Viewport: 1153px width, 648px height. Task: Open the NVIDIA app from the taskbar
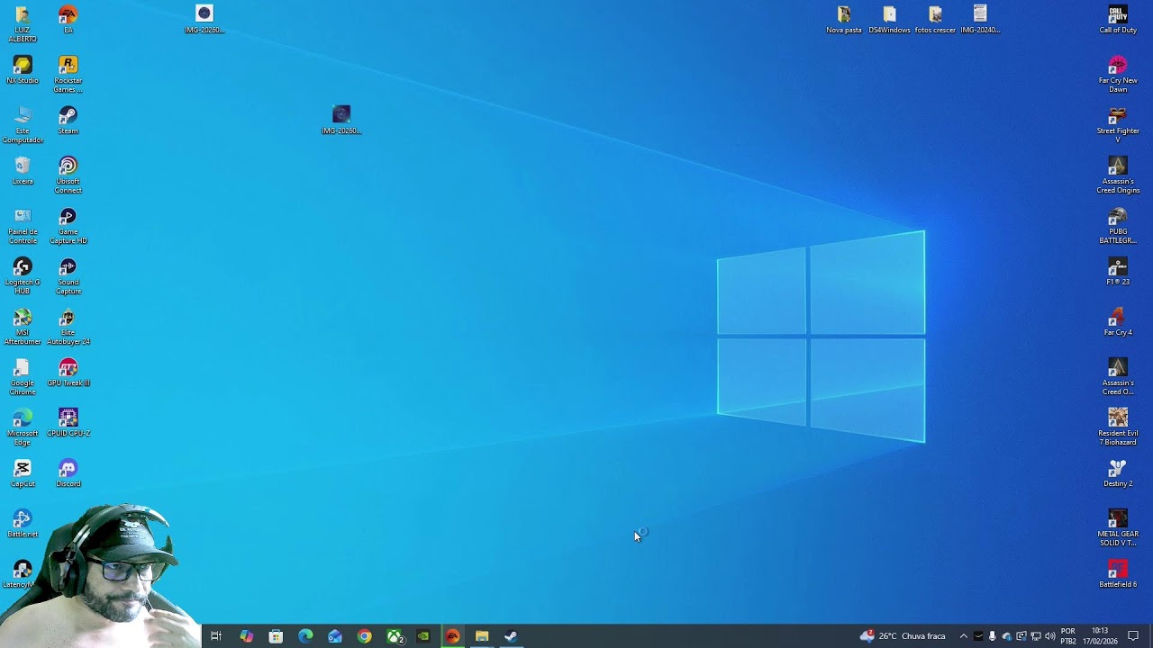(423, 636)
